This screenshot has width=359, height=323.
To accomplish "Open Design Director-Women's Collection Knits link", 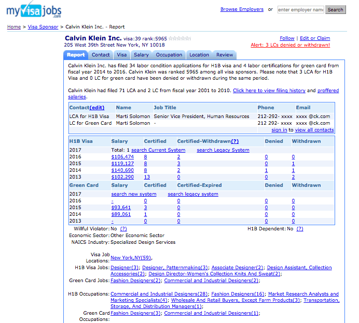I will [x=214, y=274].
